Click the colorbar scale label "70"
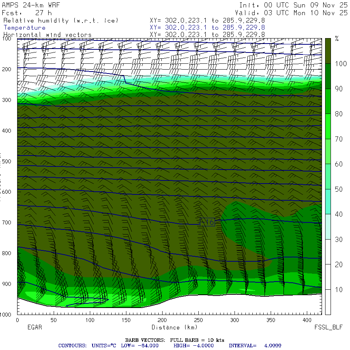350x350 pixels. (339, 139)
